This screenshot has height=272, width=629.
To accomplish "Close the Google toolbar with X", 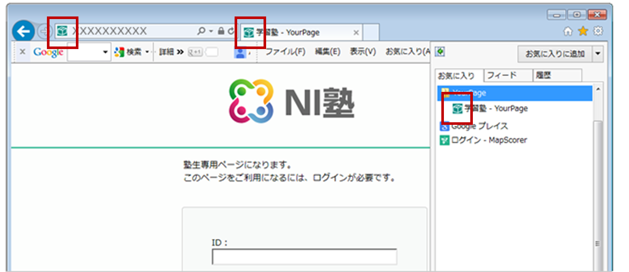I will tap(22, 52).
